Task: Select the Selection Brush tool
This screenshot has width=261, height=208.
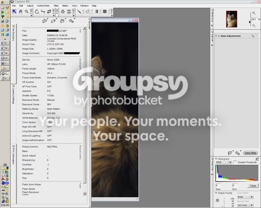Action: coord(79,11)
